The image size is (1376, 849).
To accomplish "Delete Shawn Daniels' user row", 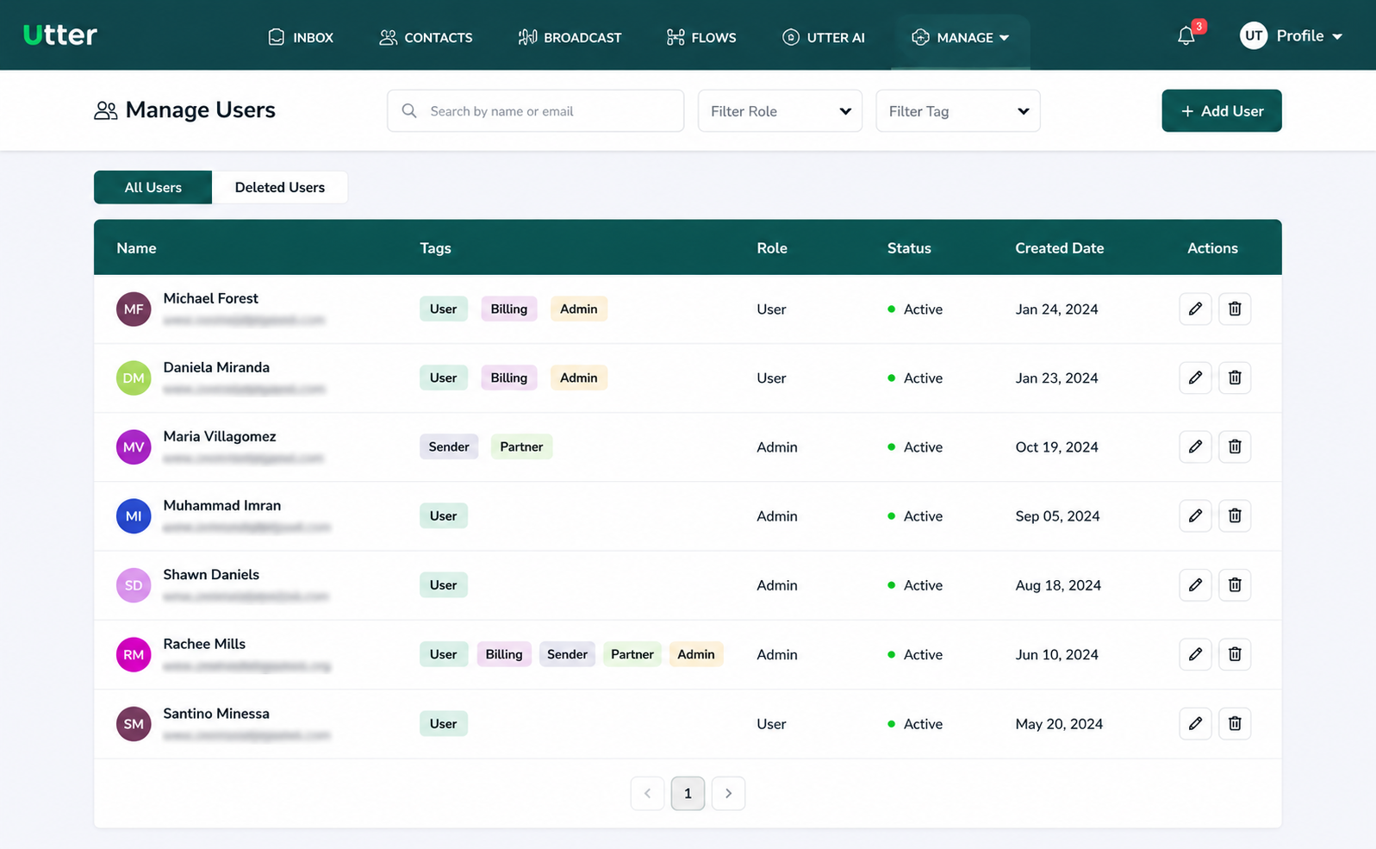I will click(1235, 584).
